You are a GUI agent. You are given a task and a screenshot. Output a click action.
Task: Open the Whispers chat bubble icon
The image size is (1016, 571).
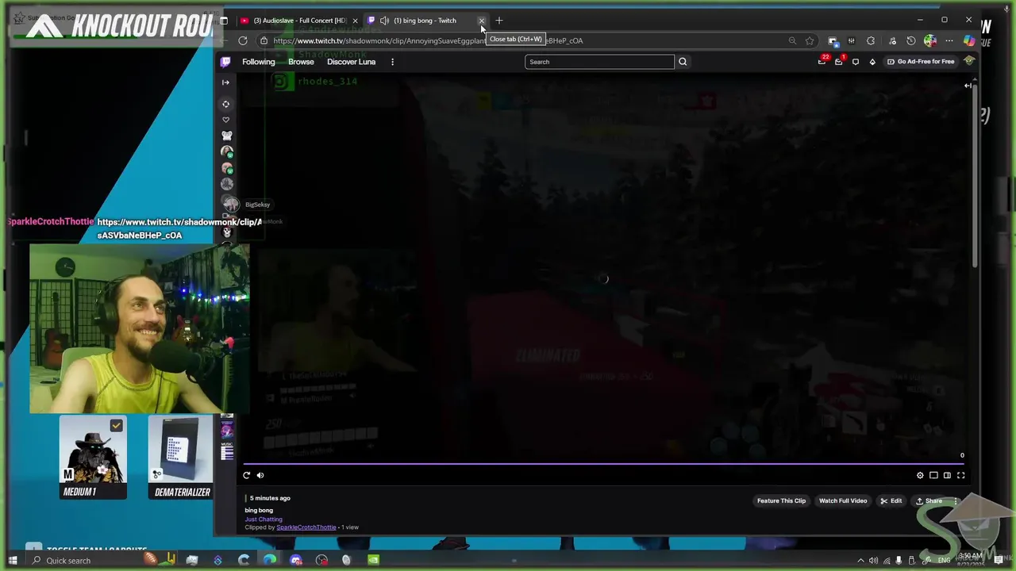[856, 62]
